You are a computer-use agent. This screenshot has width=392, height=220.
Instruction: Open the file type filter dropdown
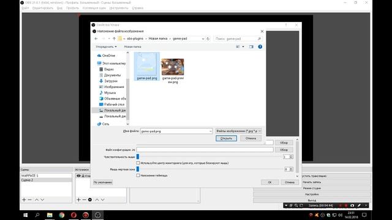point(238,131)
